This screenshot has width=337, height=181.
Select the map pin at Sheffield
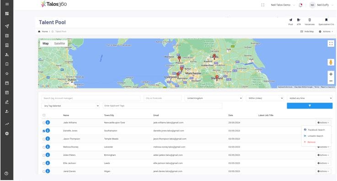217,78
